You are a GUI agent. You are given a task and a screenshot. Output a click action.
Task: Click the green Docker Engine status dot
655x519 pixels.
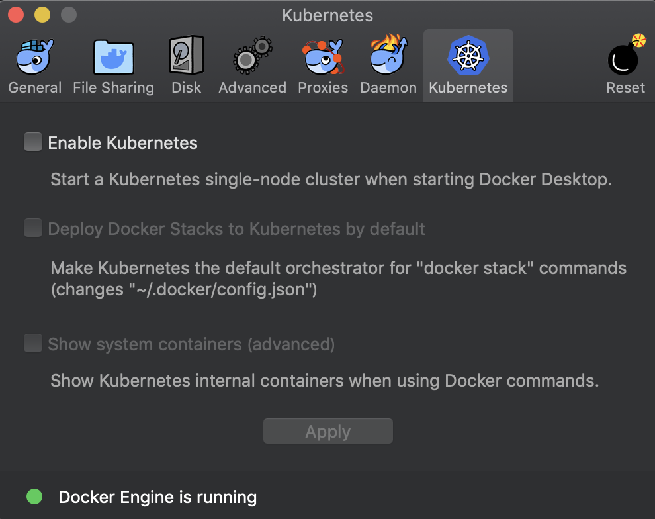click(34, 496)
